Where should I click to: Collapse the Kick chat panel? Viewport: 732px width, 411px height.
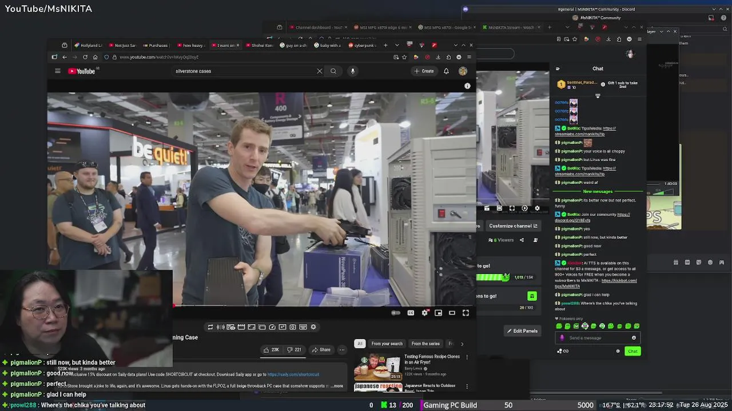coord(558,69)
